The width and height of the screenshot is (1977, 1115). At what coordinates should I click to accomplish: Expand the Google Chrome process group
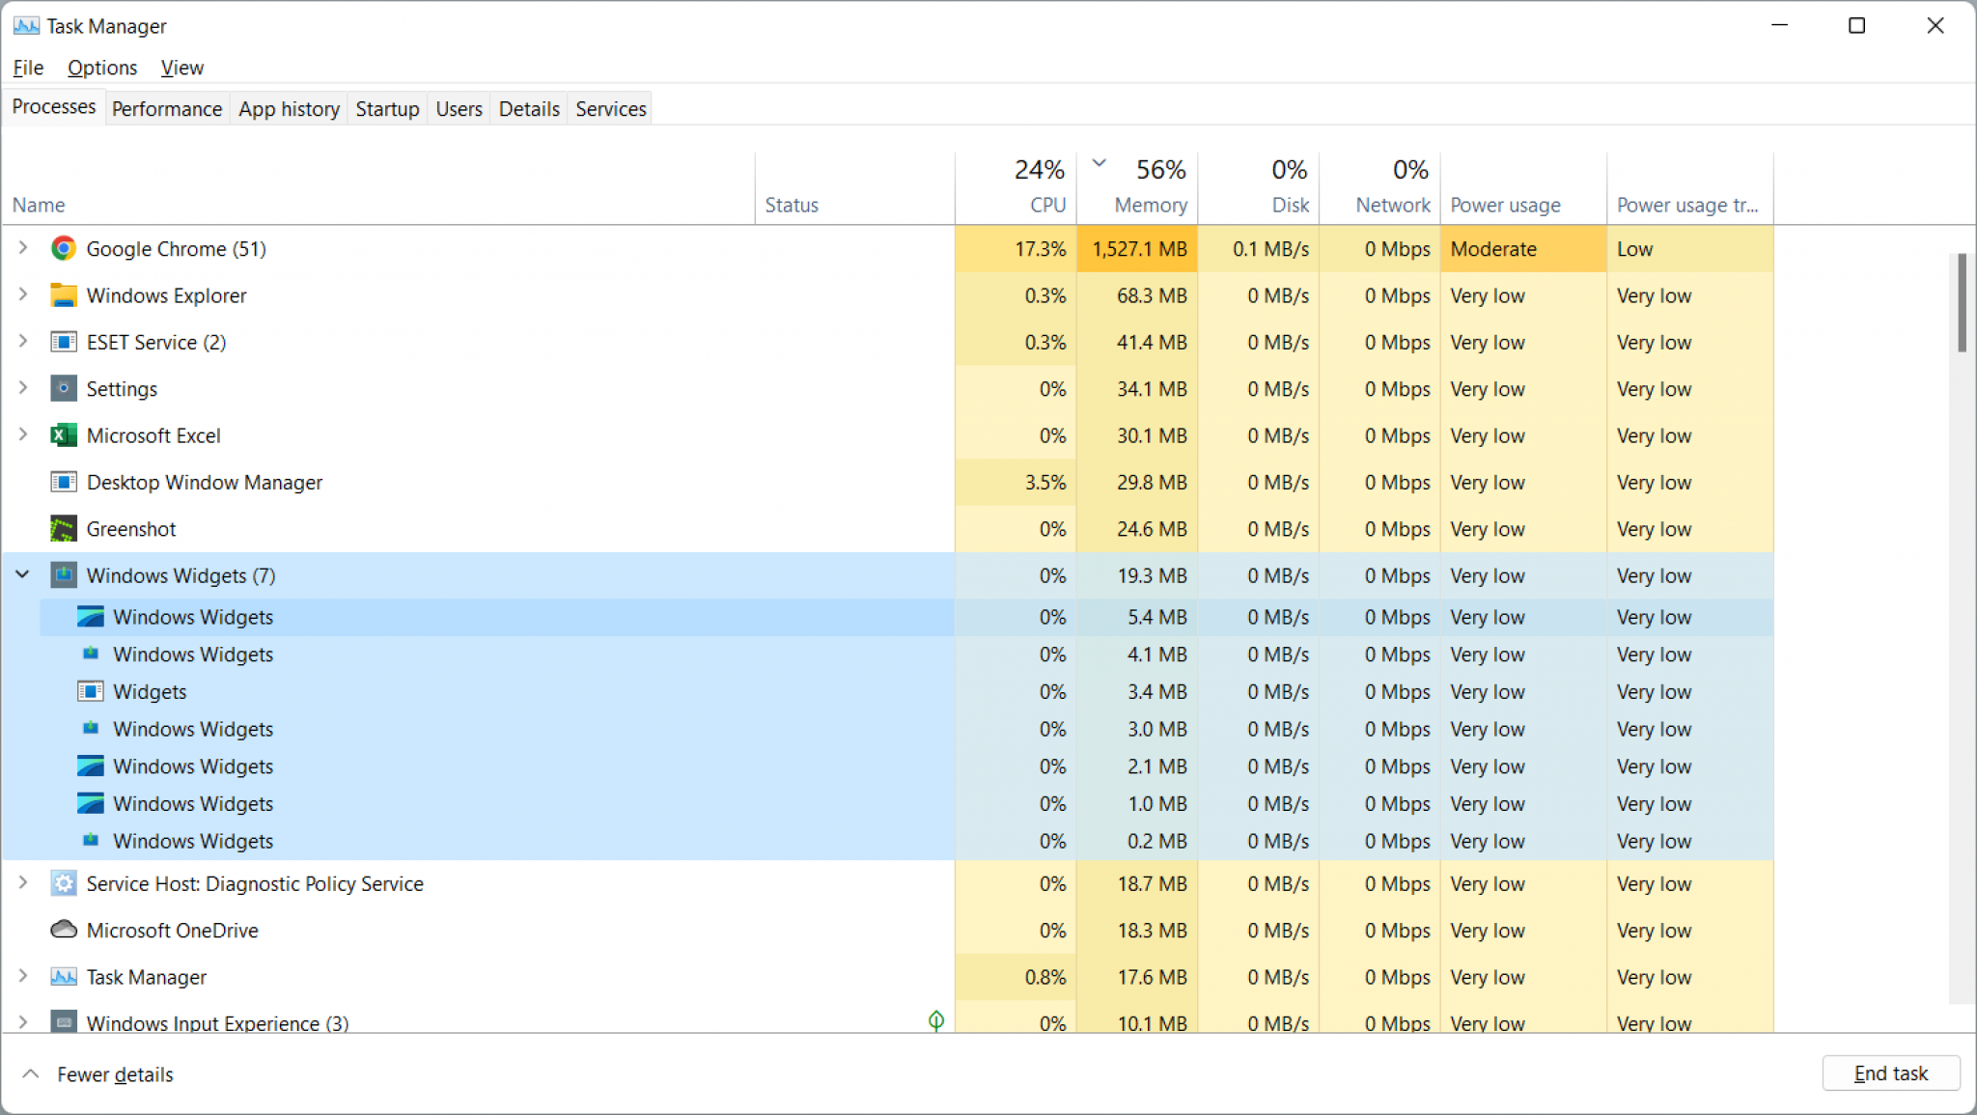(22, 248)
